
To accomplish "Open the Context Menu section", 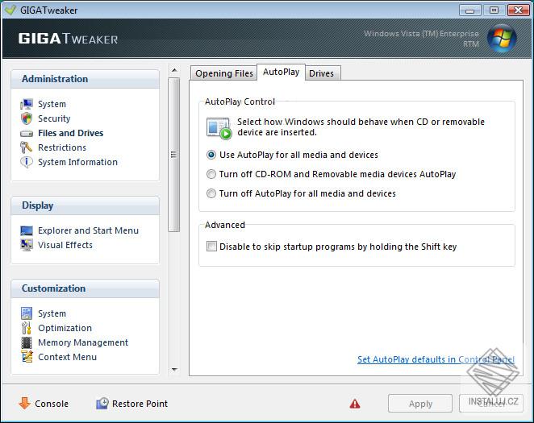I will coord(67,357).
